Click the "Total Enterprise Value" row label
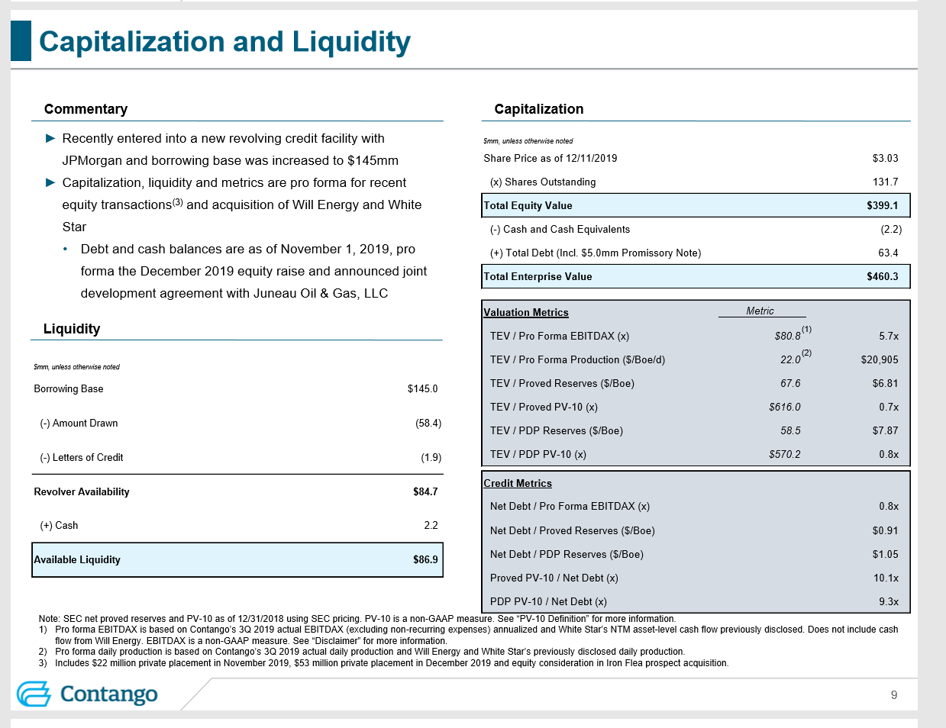946x728 pixels. click(538, 276)
